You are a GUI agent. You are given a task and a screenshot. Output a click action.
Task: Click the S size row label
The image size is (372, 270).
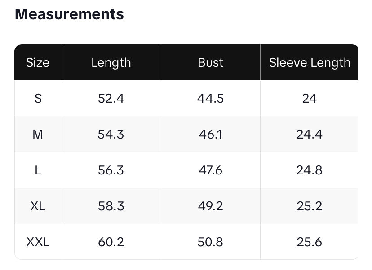click(x=38, y=98)
